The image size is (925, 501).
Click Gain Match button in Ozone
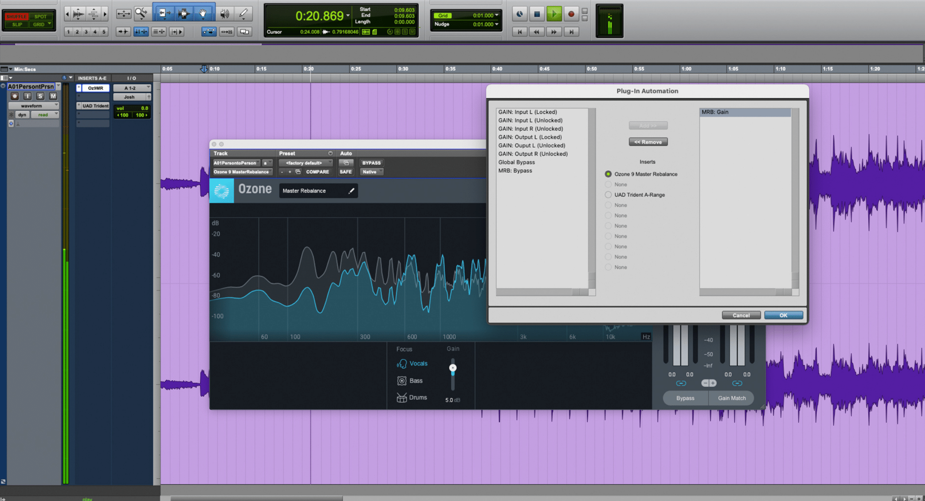(x=731, y=398)
